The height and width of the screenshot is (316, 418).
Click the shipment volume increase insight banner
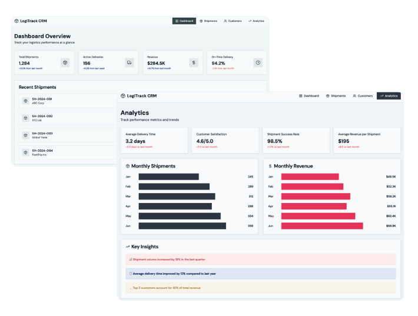(260, 260)
